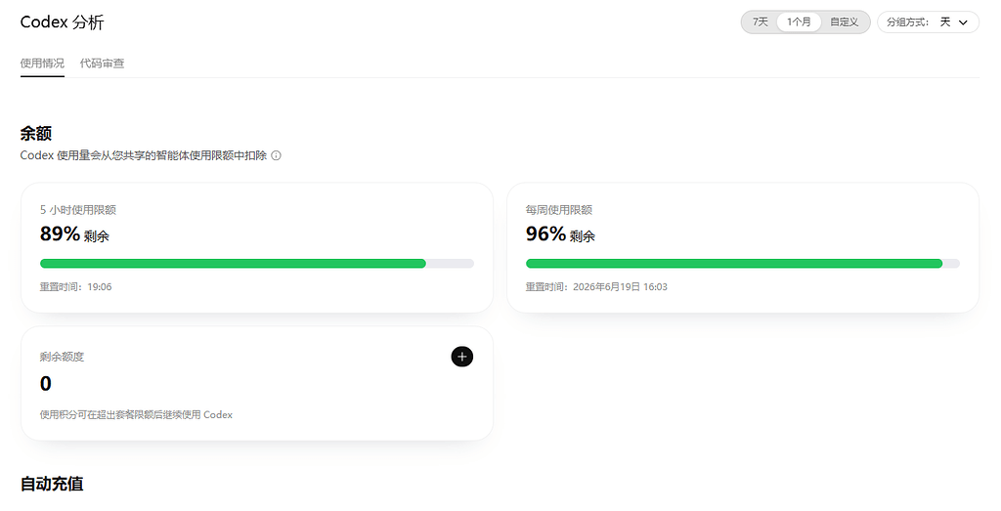Click the chevron arrow in the grouping selector
This screenshot has width=1001, height=511.
coord(963,22)
